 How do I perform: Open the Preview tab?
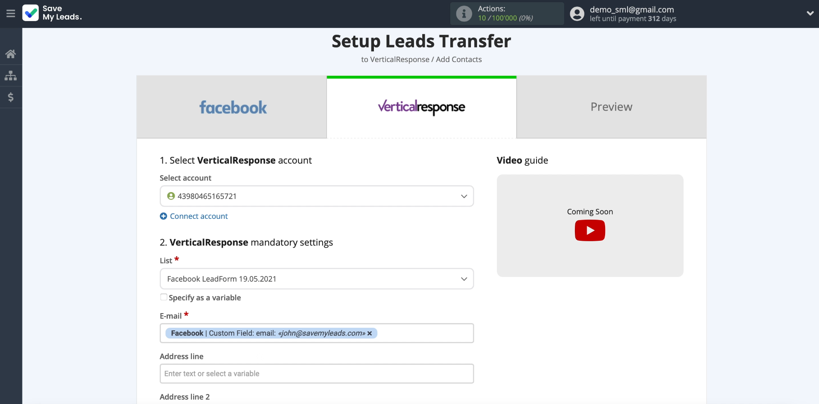pyautogui.click(x=612, y=107)
